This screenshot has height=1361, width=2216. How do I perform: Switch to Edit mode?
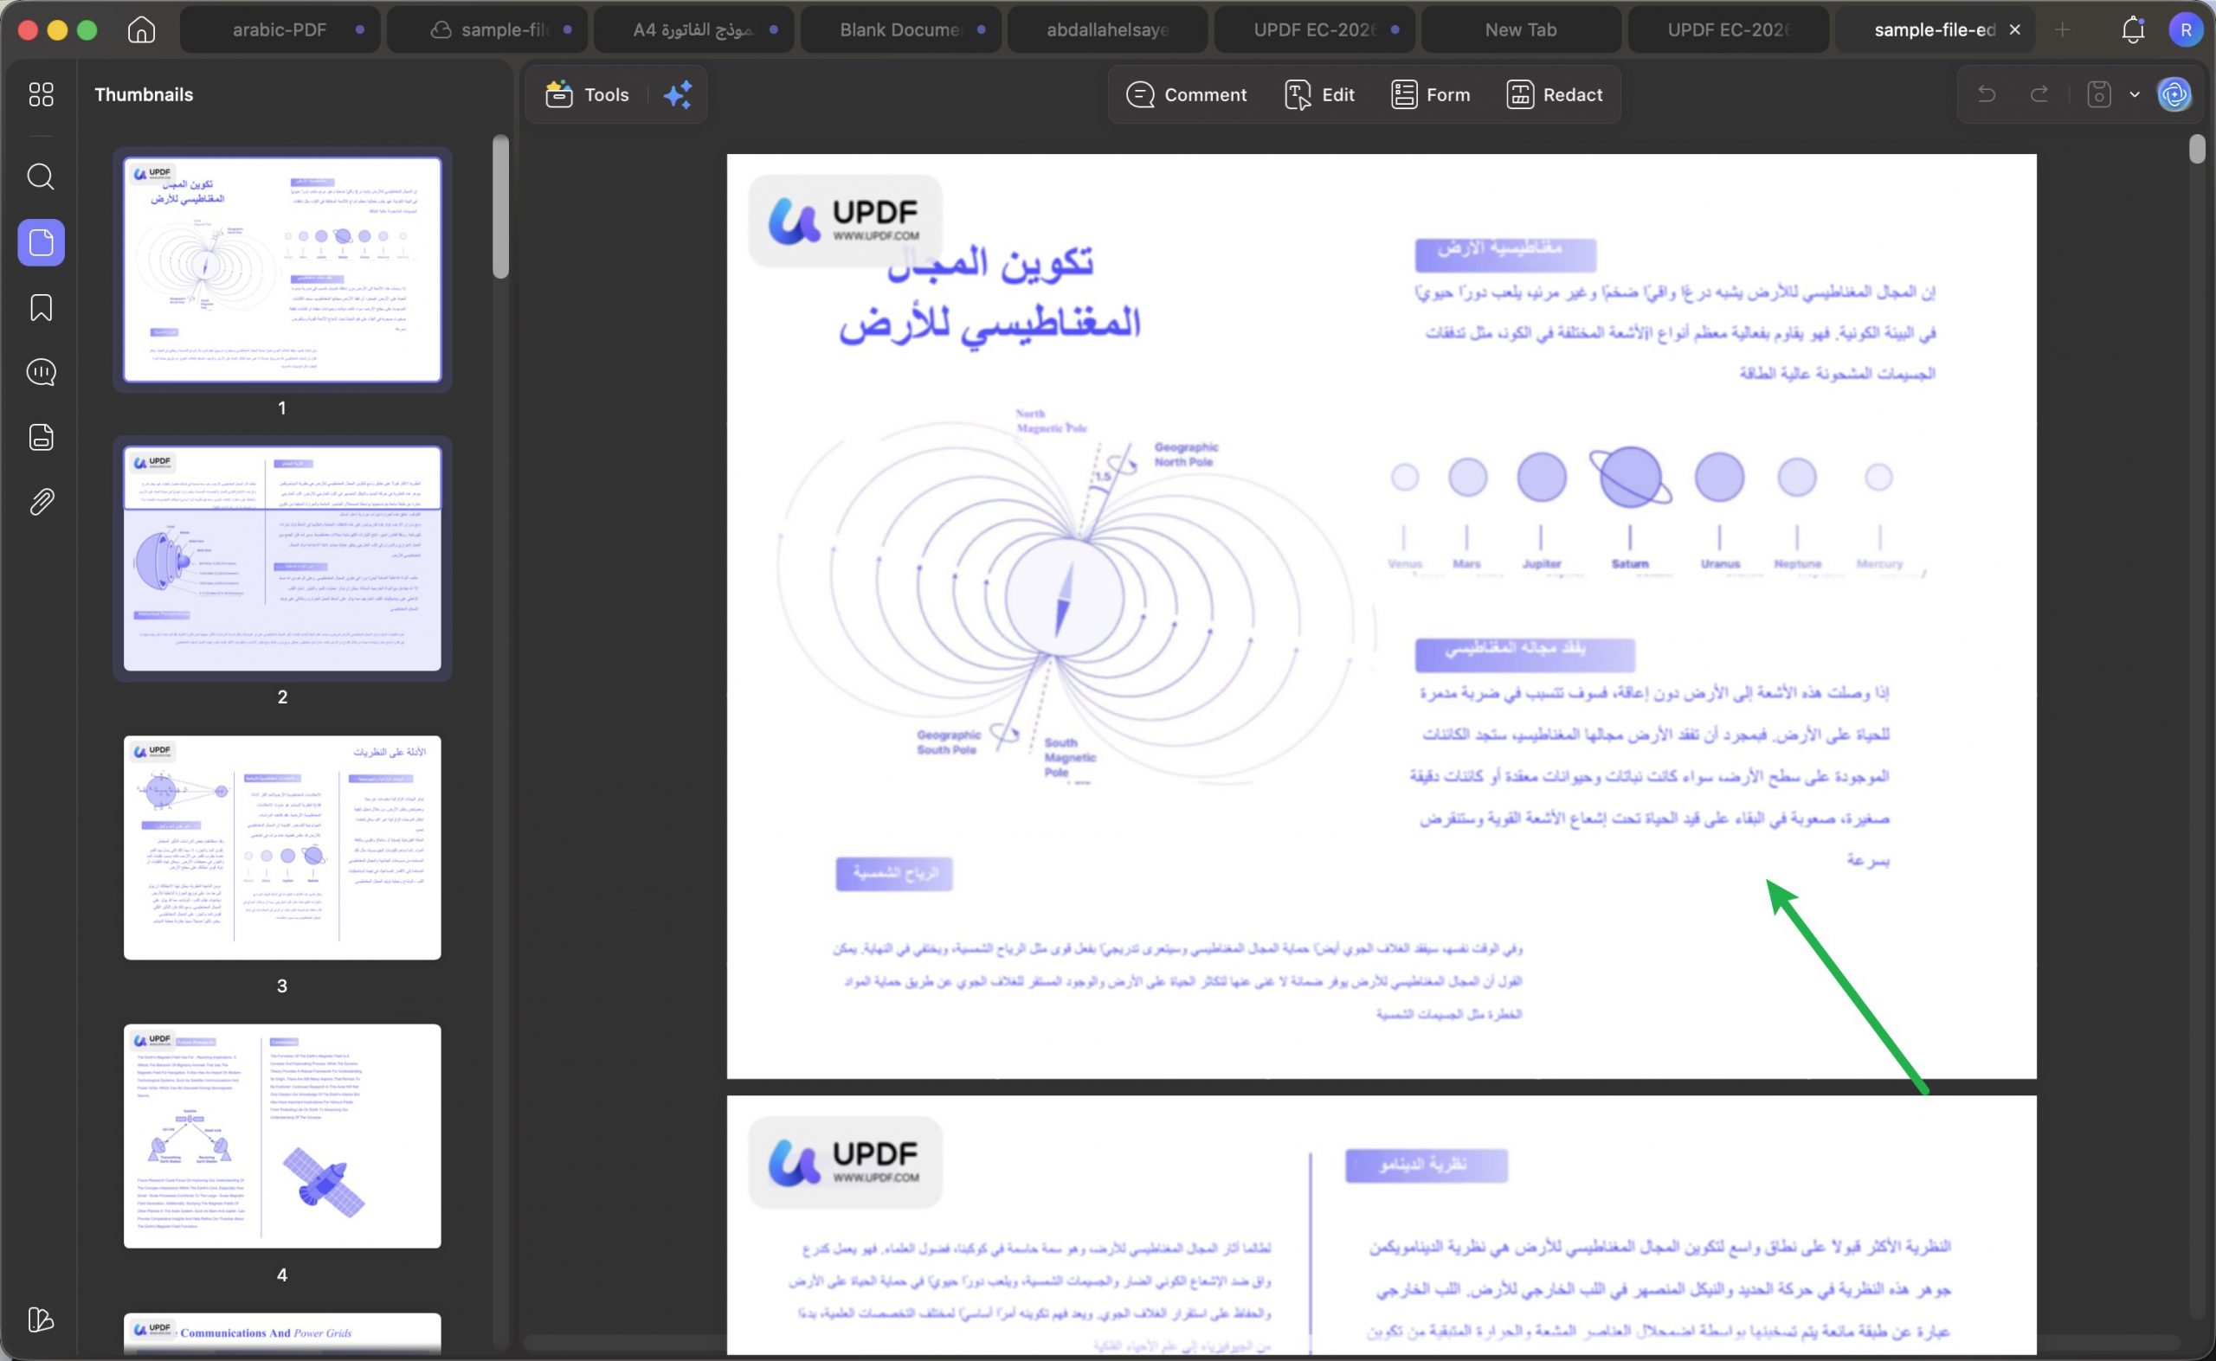pos(1319,94)
